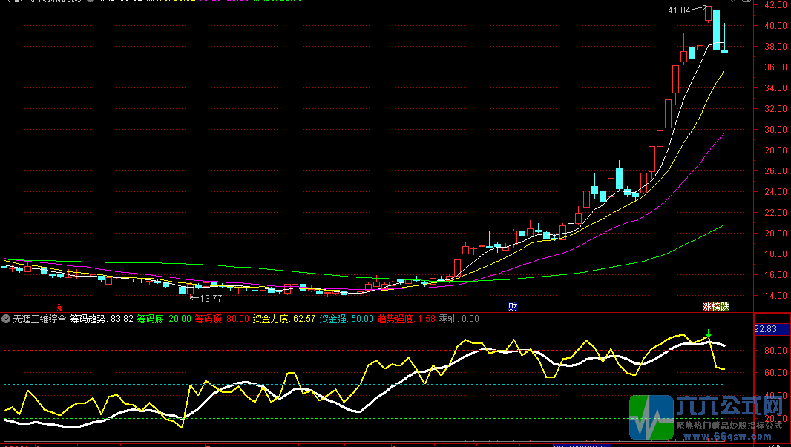Viewport: 791px width, 447px height.
Task: Click the red S marker on the chart
Action: [59, 307]
